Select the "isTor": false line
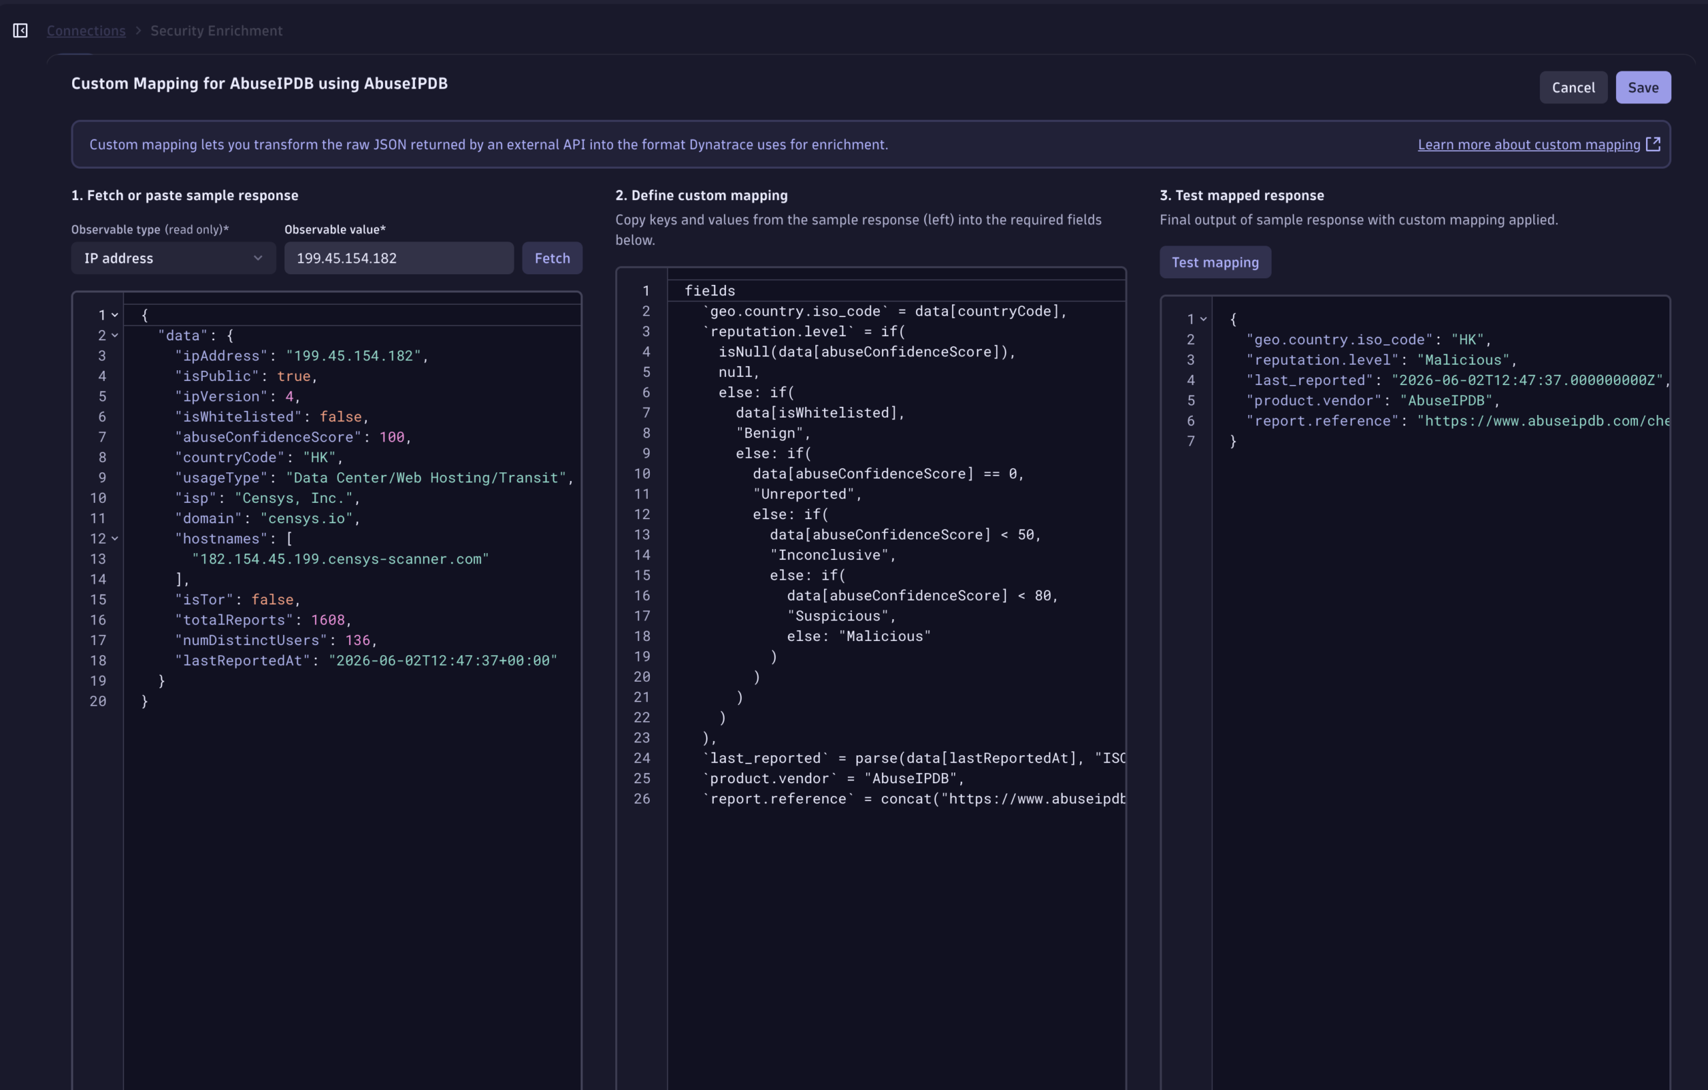The height and width of the screenshot is (1090, 1708). (238, 600)
